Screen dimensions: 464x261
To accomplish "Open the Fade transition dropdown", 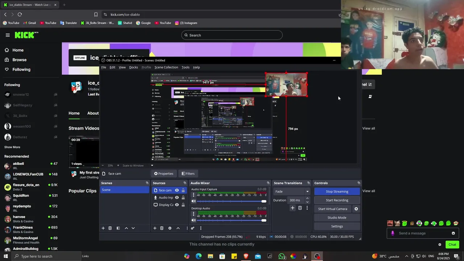I will pos(292,191).
